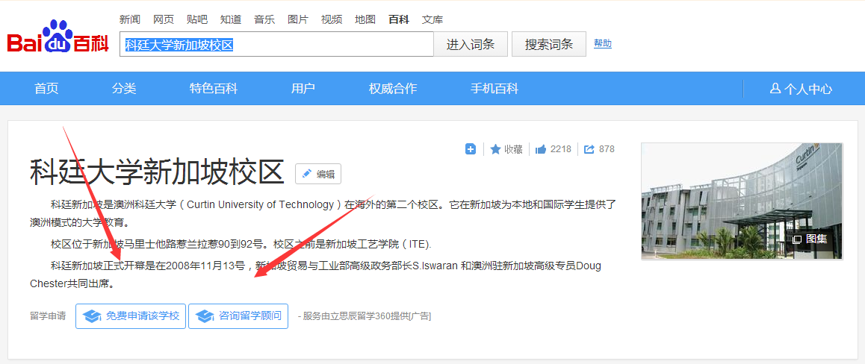
Task: Open the 网页 link
Action: pyautogui.click(x=164, y=20)
